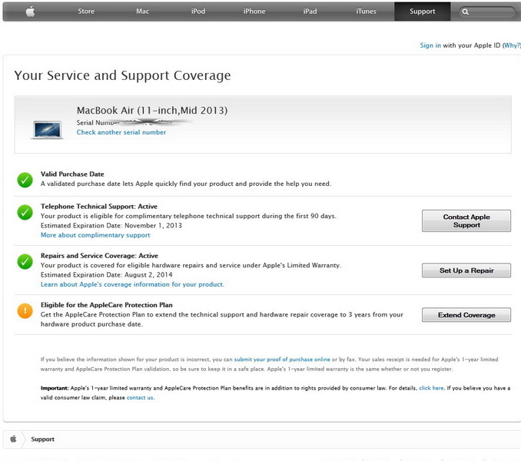Click Support in the footer breadcrumb
The width and height of the screenshot is (521, 461).
pos(42,439)
